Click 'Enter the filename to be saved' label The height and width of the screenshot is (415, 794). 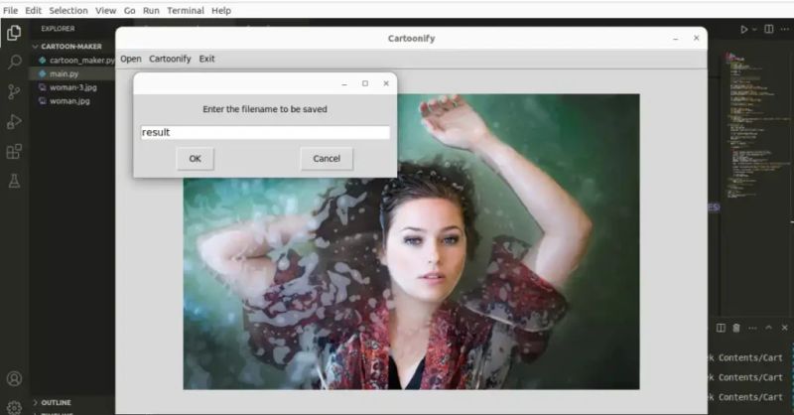[x=265, y=109]
